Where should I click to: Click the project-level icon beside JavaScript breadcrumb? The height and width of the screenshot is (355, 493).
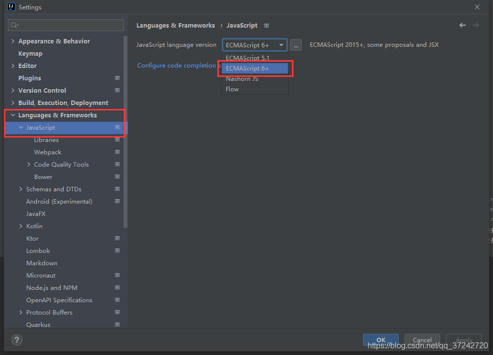tap(266, 26)
